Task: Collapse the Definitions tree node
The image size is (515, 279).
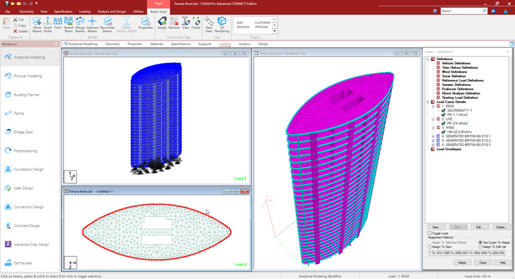Action: click(428, 59)
